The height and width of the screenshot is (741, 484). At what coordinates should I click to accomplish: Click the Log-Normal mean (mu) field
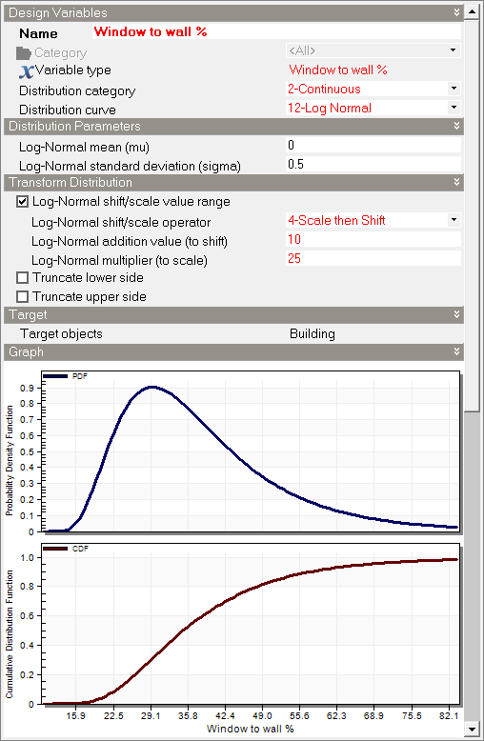[373, 145]
